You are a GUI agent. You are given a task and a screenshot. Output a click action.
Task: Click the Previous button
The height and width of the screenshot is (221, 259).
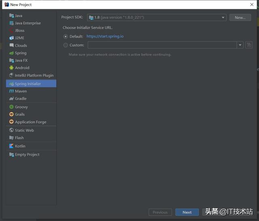tap(160, 212)
